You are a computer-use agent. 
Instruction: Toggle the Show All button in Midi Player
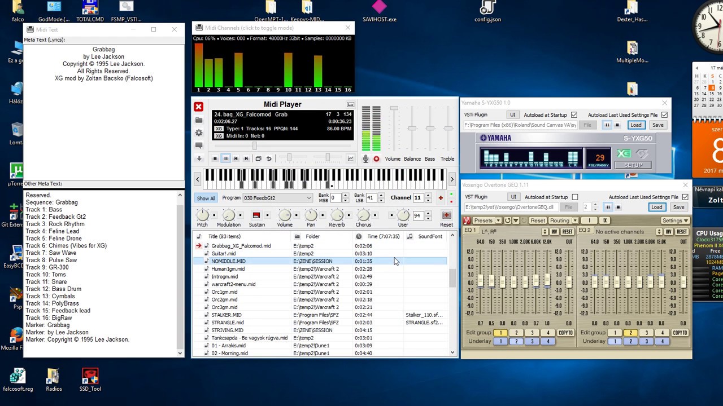pyautogui.click(x=206, y=198)
